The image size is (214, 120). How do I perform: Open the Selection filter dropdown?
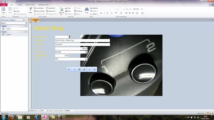[51, 8]
